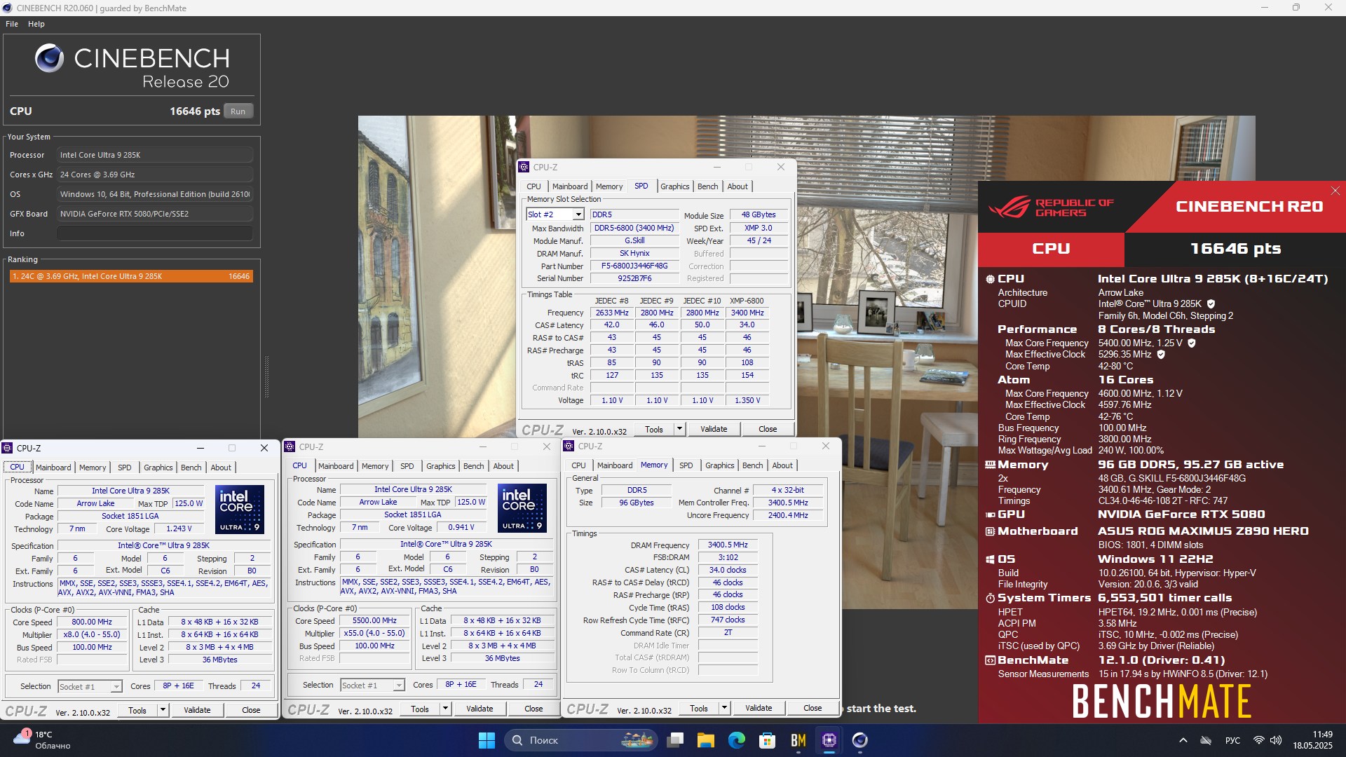Open the weather widget showing 18°C

click(x=42, y=740)
